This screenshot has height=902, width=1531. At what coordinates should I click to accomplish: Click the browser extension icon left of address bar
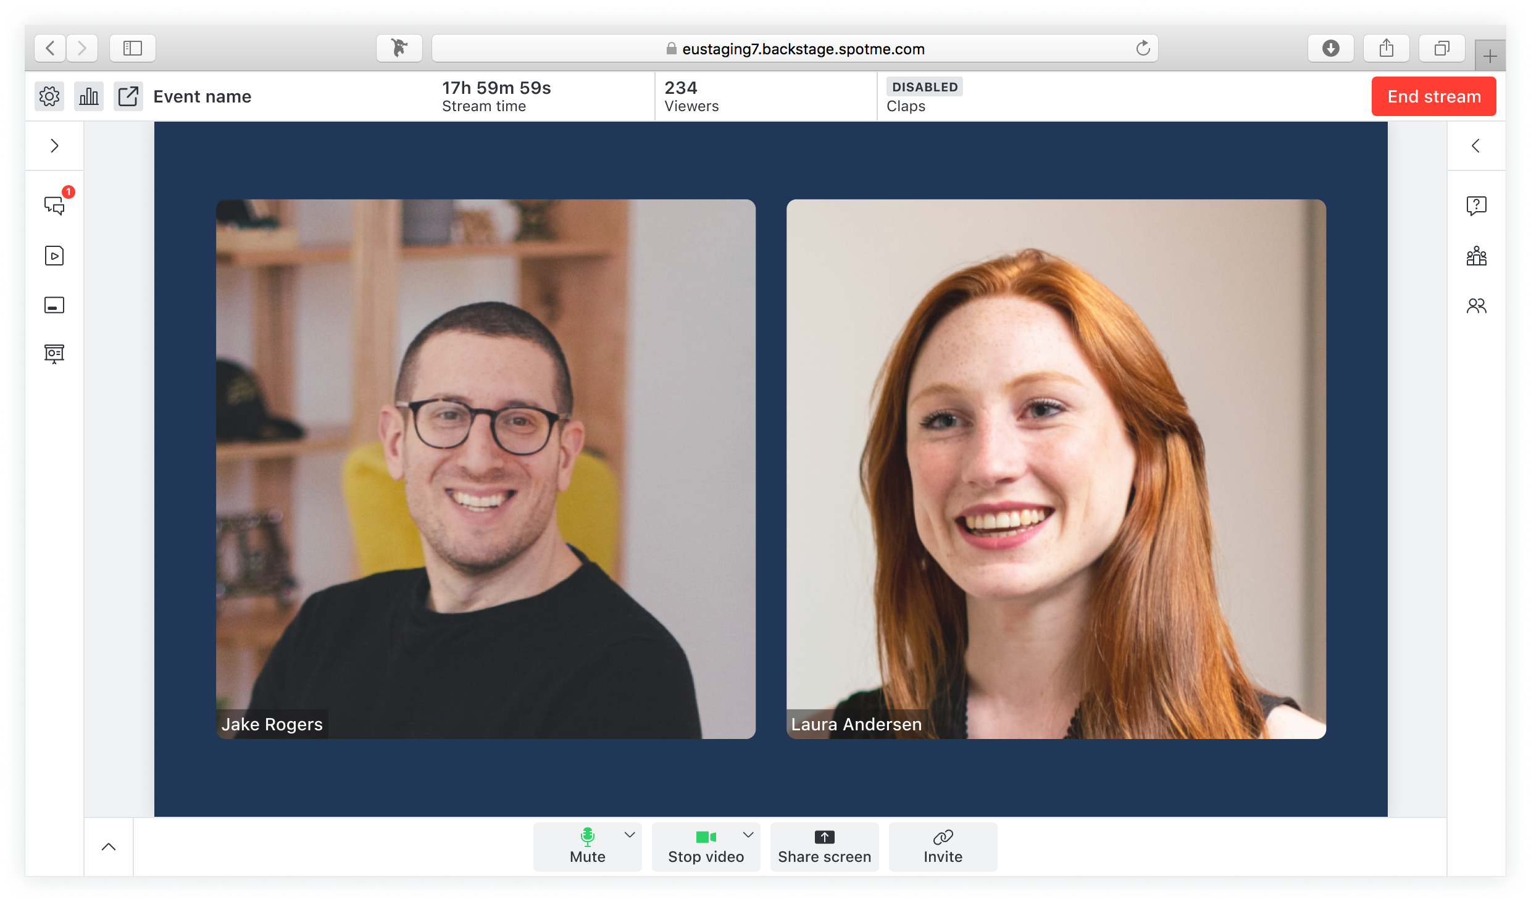tap(399, 48)
